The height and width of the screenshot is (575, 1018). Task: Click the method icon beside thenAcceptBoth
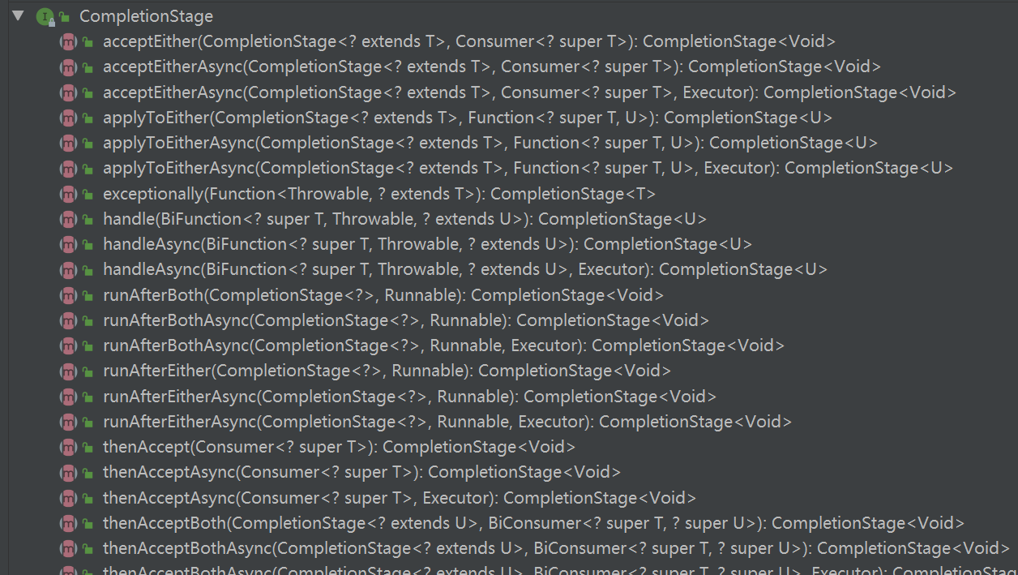pyautogui.click(x=67, y=523)
